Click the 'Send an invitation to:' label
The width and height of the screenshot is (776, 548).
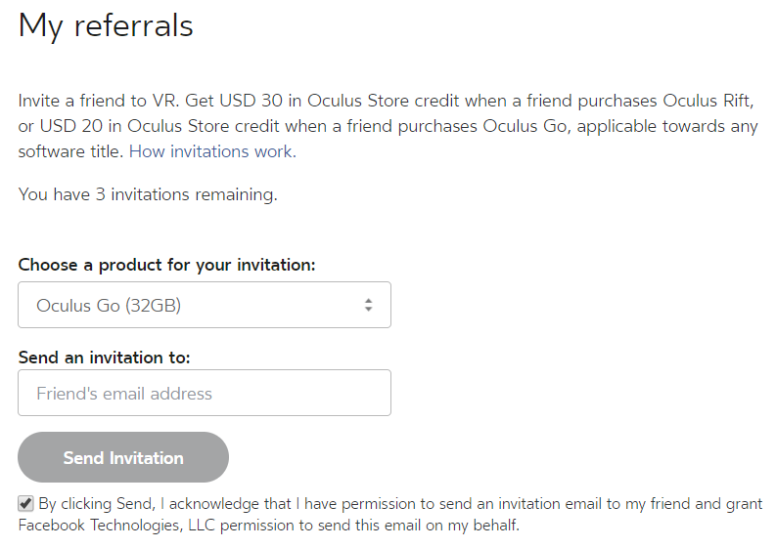click(x=104, y=358)
